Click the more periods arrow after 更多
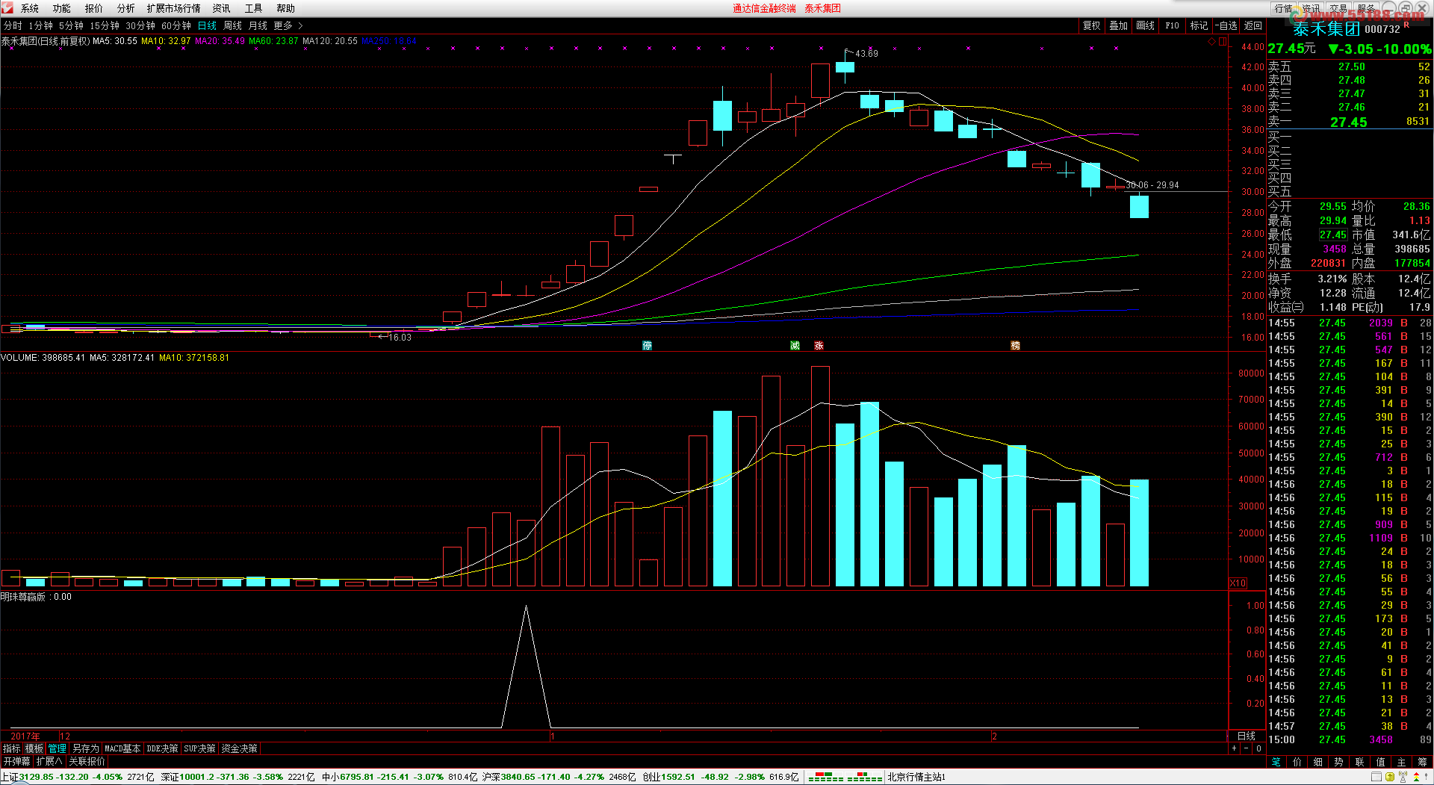The image size is (1434, 785). point(300,25)
